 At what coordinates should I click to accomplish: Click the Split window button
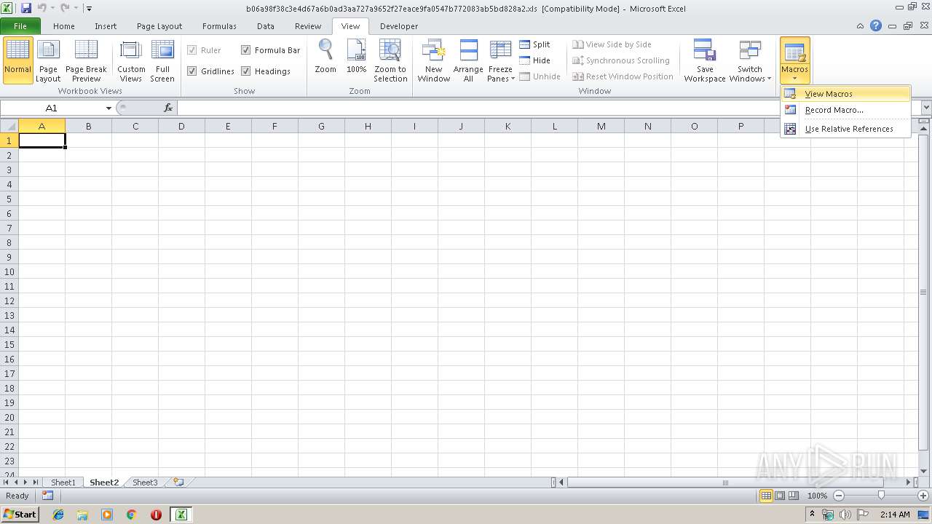point(535,44)
